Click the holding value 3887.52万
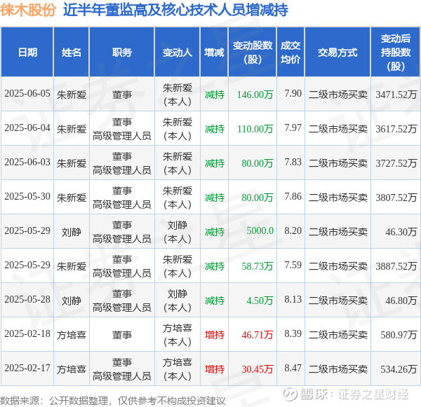Image resolution: width=421 pixels, height=407 pixels. tap(396, 266)
